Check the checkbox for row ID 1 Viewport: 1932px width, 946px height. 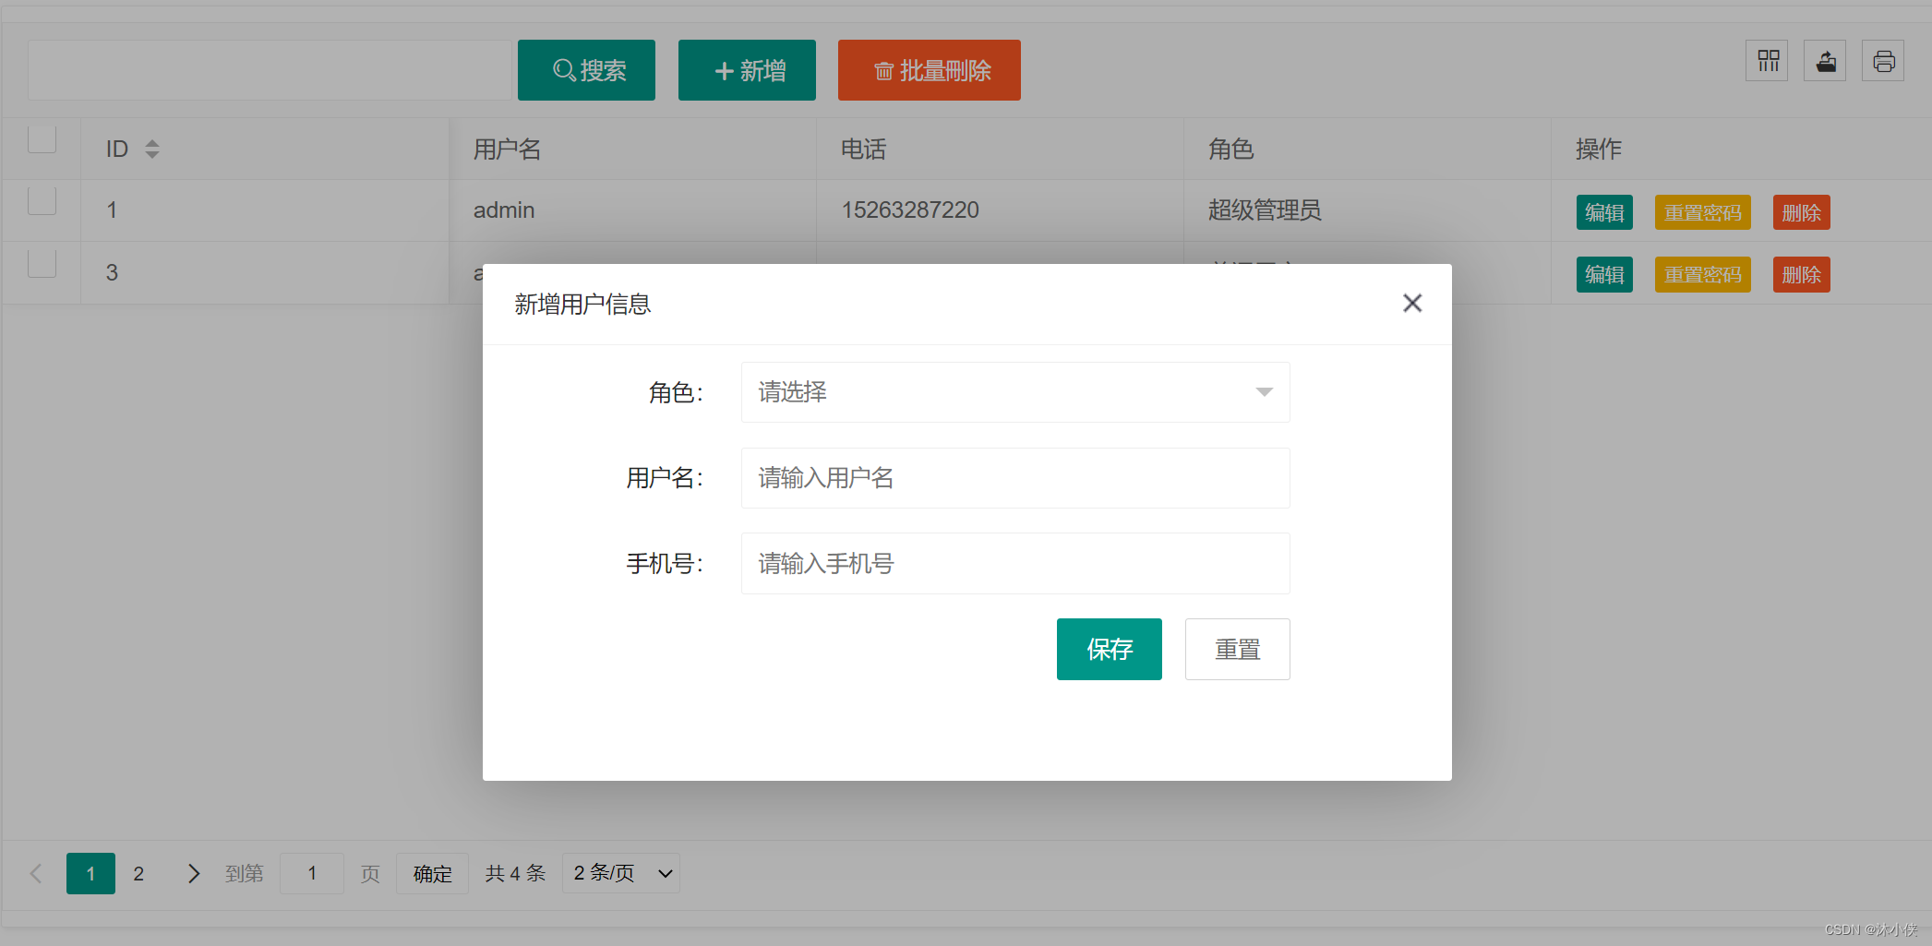click(42, 200)
